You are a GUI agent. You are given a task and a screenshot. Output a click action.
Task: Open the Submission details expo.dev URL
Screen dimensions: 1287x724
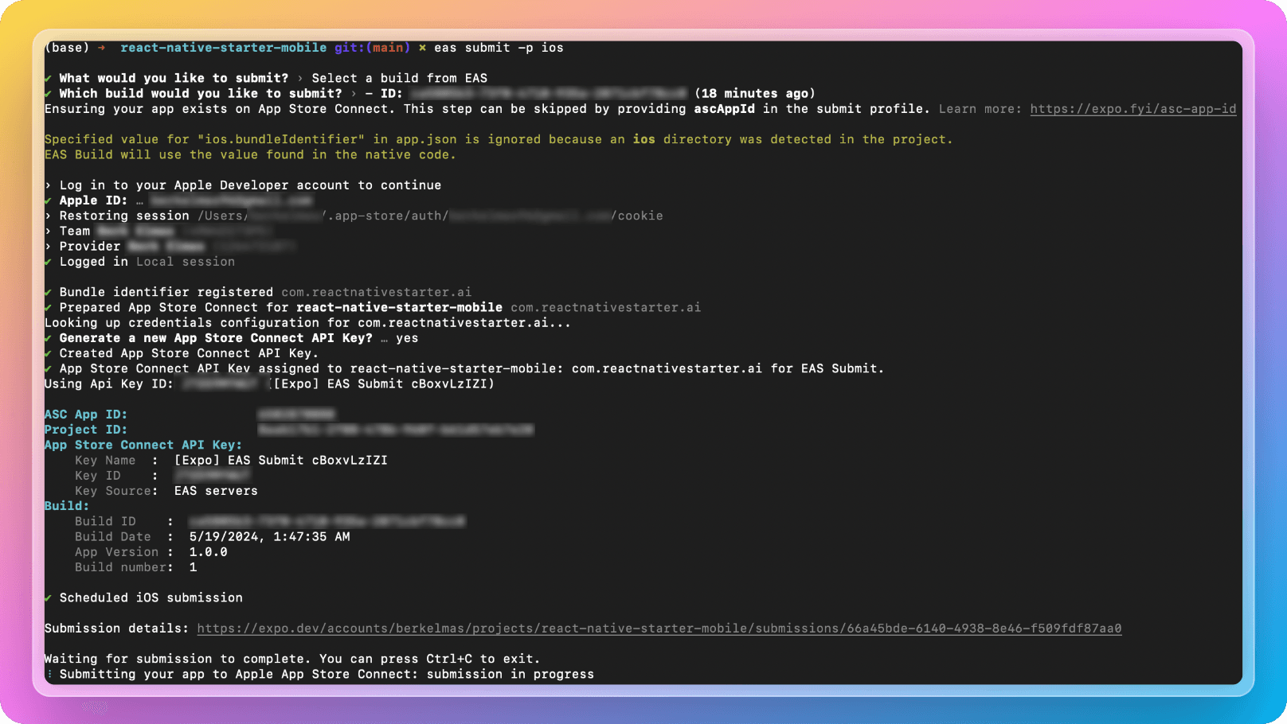coord(659,629)
